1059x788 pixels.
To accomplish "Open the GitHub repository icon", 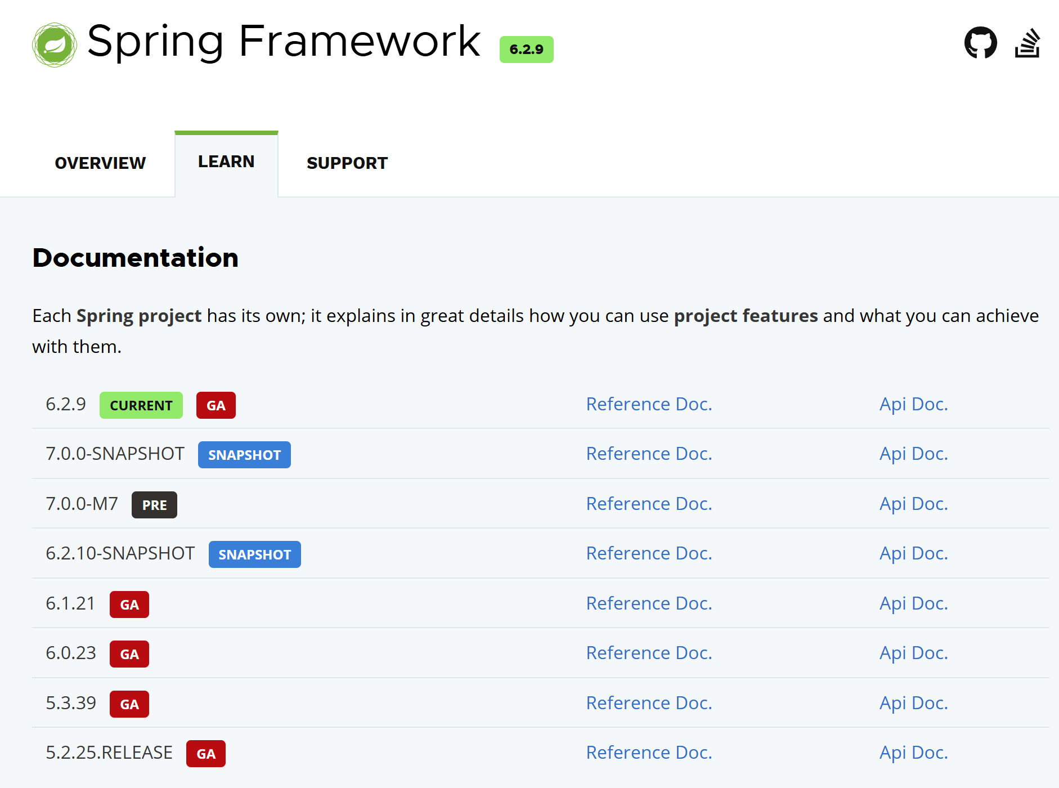I will point(981,43).
